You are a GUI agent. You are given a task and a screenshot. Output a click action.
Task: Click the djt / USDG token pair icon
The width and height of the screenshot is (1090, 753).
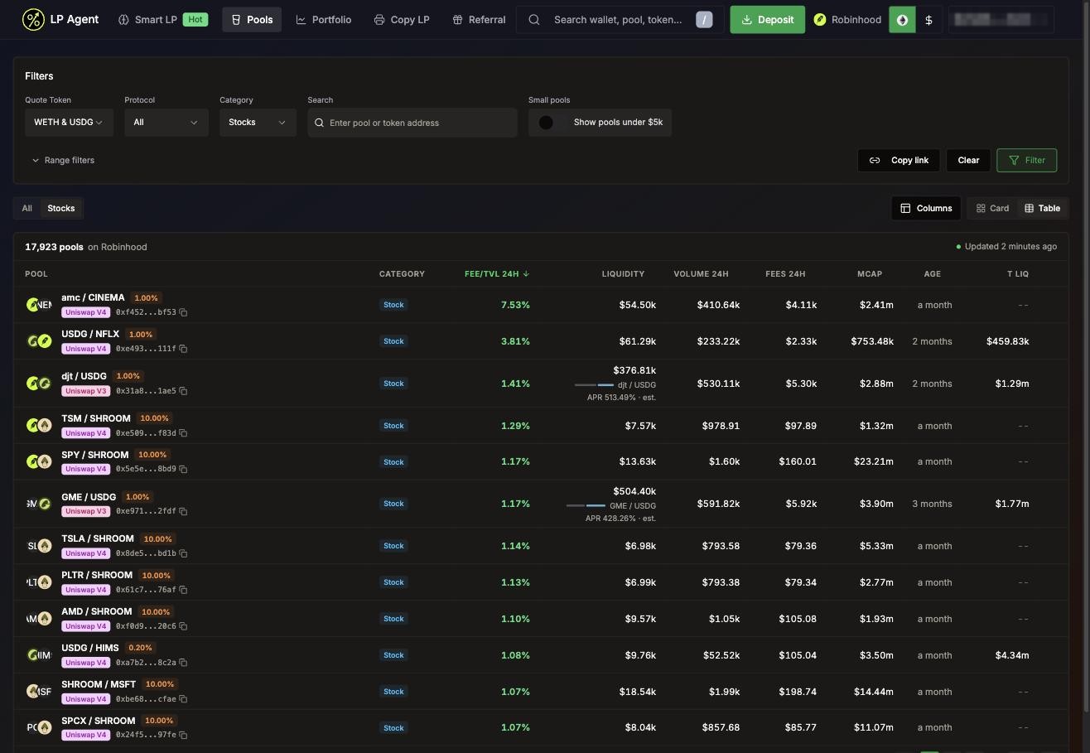(x=39, y=384)
